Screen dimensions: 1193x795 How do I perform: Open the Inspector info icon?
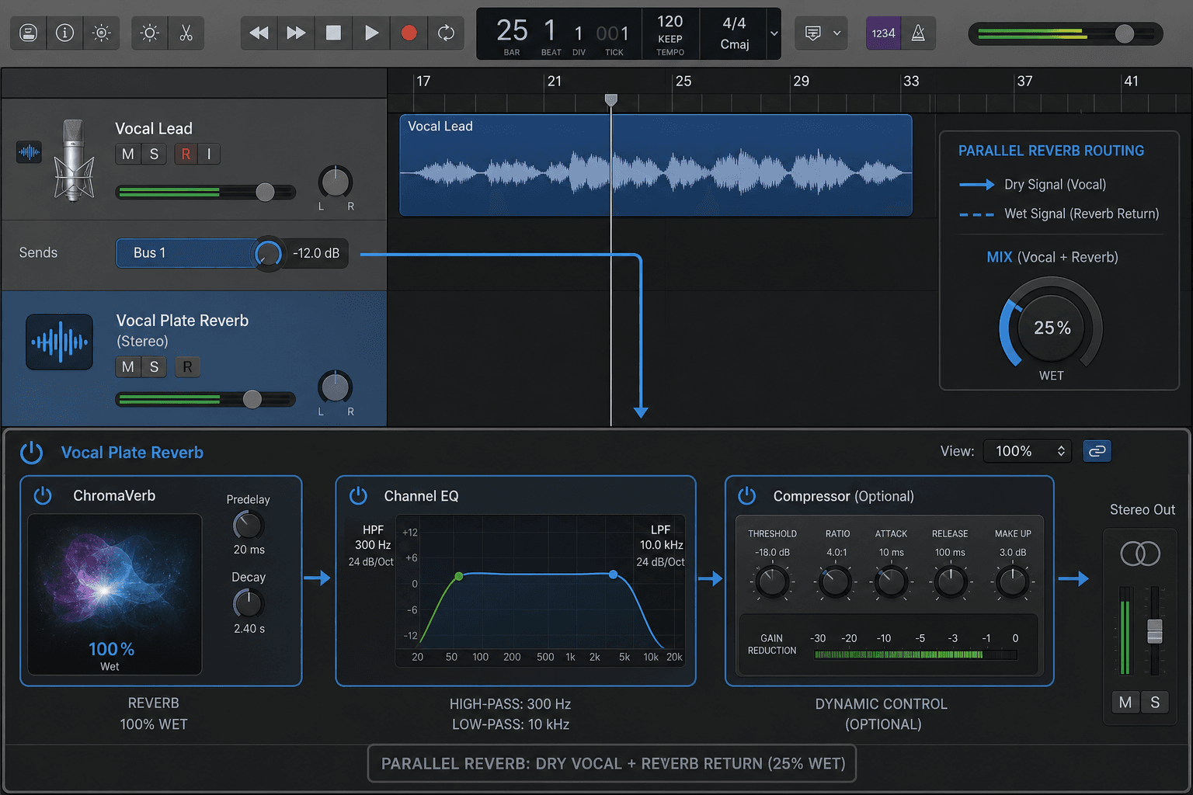[65, 33]
